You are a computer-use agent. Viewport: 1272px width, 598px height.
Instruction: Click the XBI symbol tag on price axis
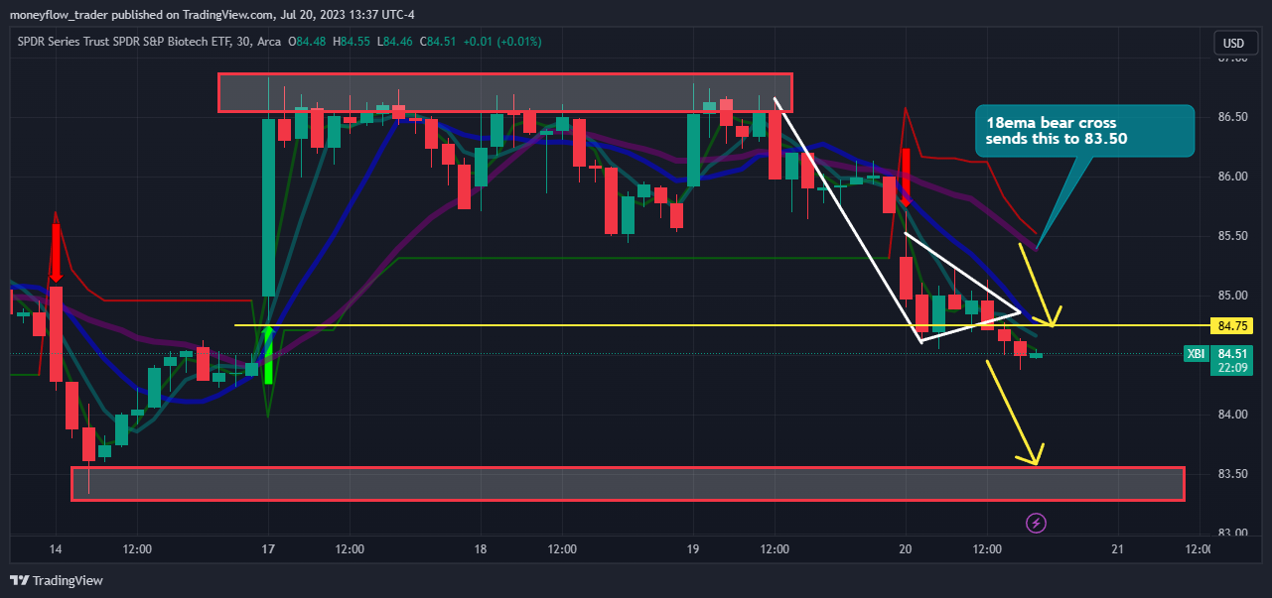tap(1195, 354)
